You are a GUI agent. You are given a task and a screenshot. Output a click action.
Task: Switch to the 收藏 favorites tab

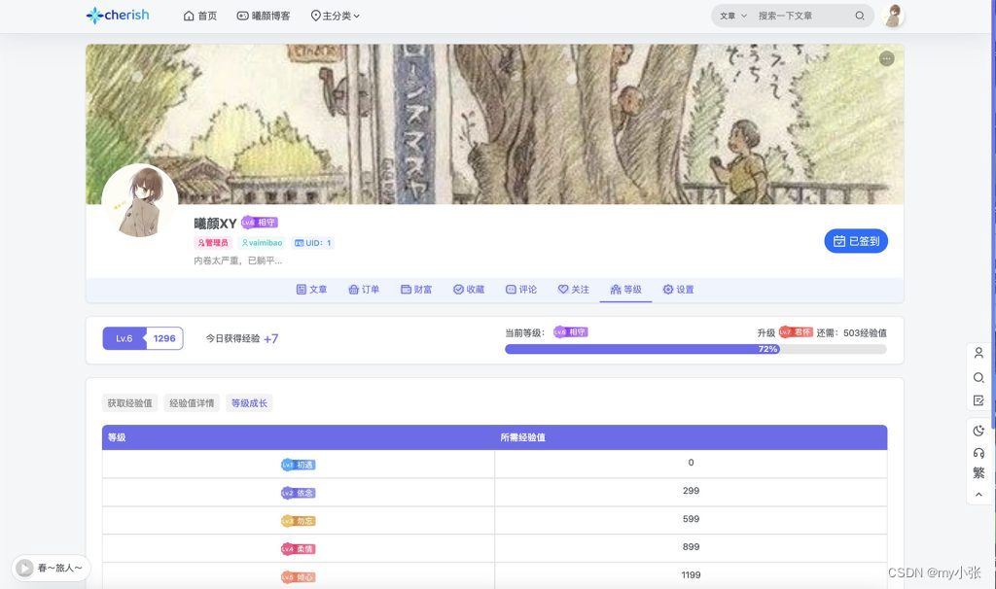coord(469,290)
